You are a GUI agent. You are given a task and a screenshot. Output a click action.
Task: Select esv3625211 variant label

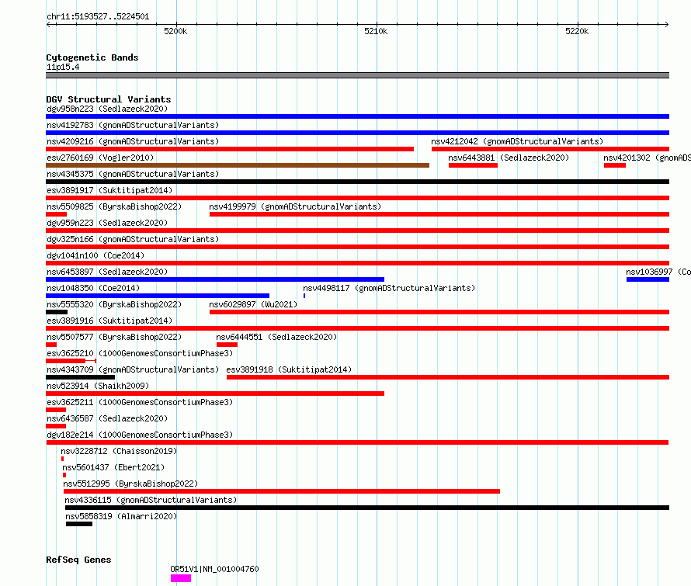[140, 402]
